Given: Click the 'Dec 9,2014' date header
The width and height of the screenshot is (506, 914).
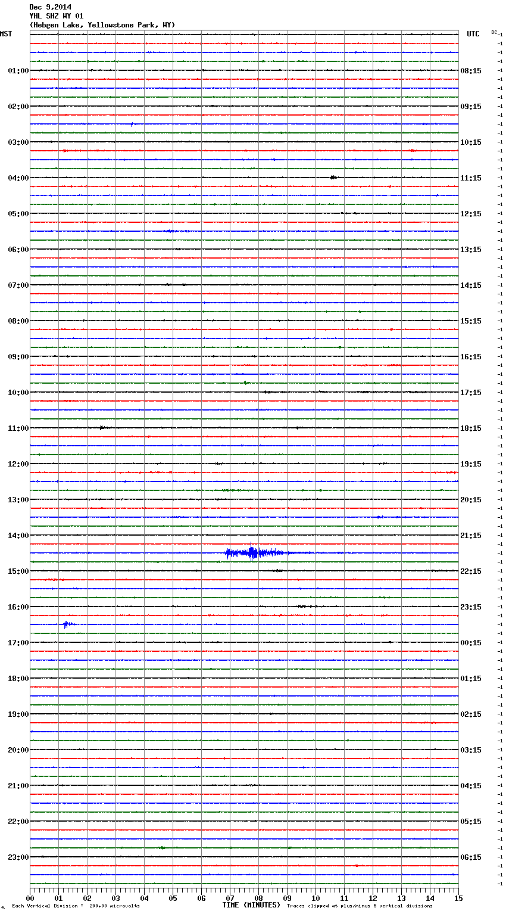Looking at the screenshot, I should coord(50,7).
